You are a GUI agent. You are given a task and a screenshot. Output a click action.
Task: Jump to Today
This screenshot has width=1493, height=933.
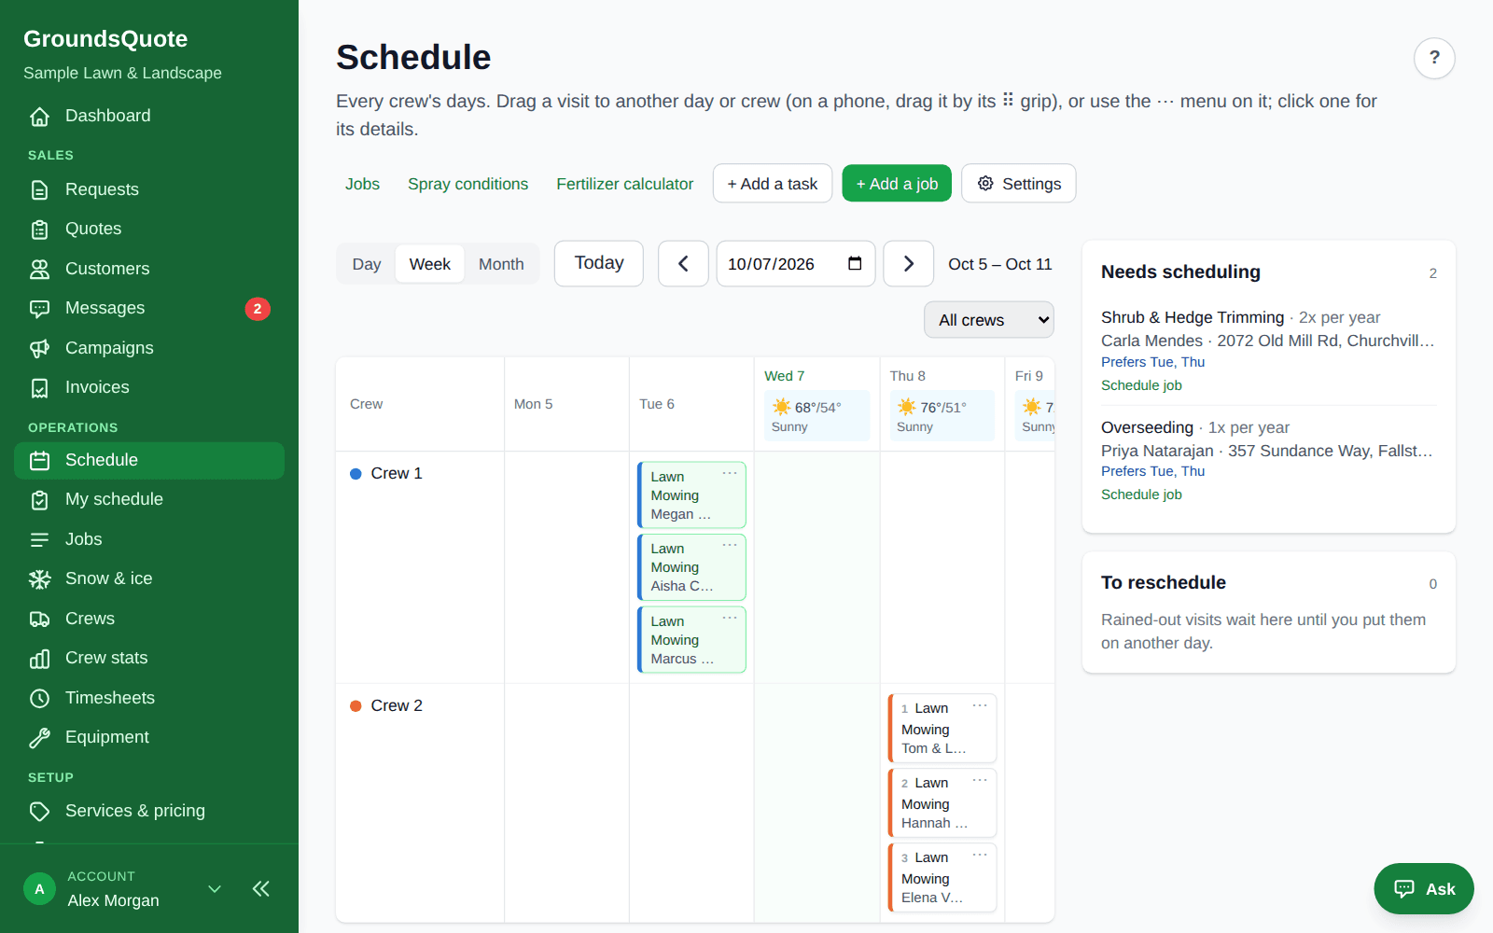(599, 263)
